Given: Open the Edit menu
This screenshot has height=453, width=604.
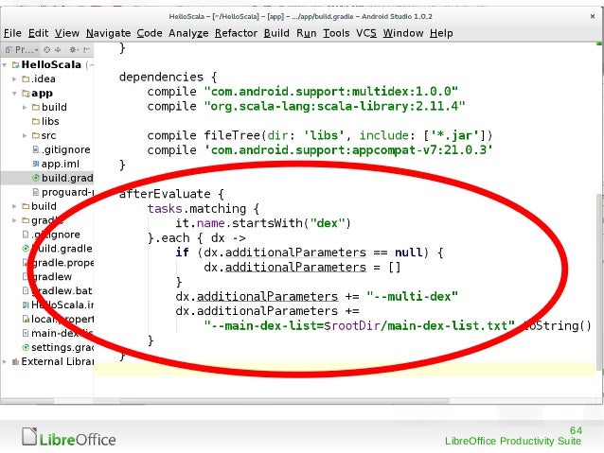Looking at the screenshot, I should pyautogui.click(x=38, y=33).
